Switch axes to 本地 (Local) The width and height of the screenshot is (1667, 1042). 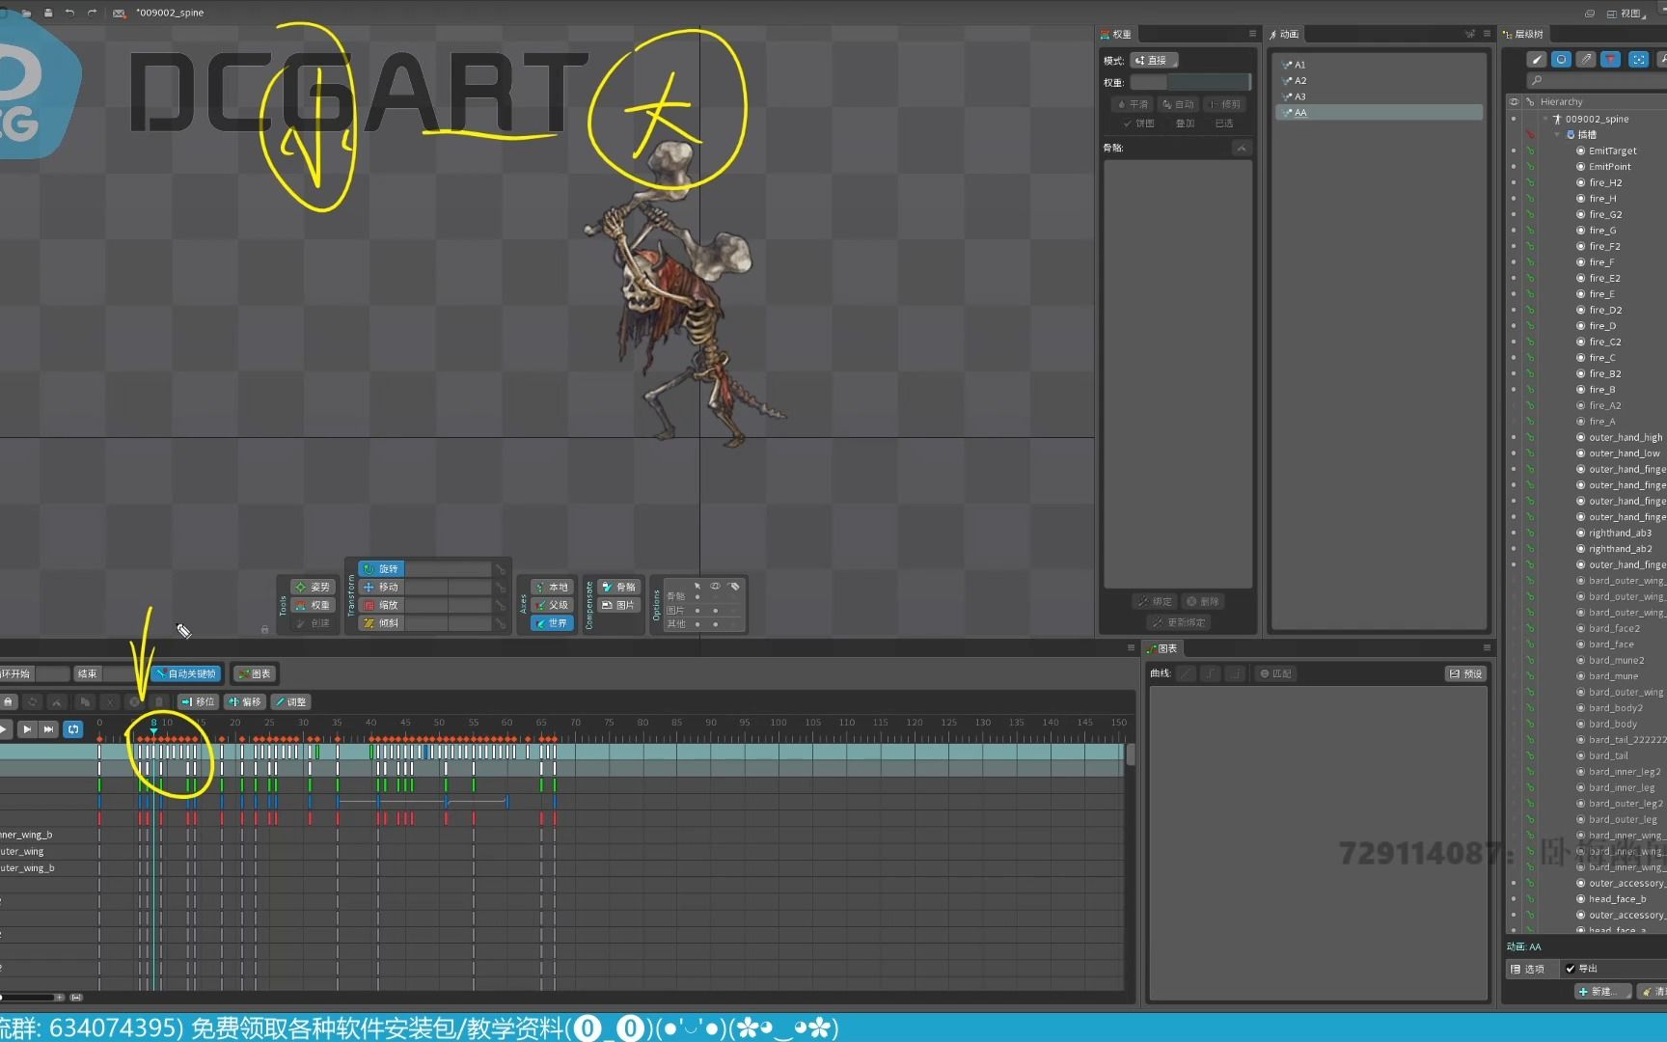552,587
